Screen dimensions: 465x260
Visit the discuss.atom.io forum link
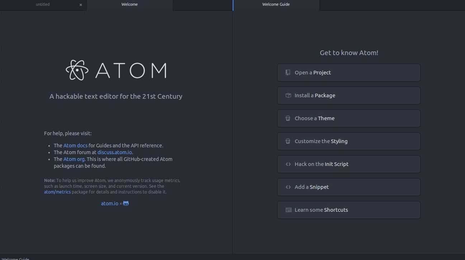115,152
